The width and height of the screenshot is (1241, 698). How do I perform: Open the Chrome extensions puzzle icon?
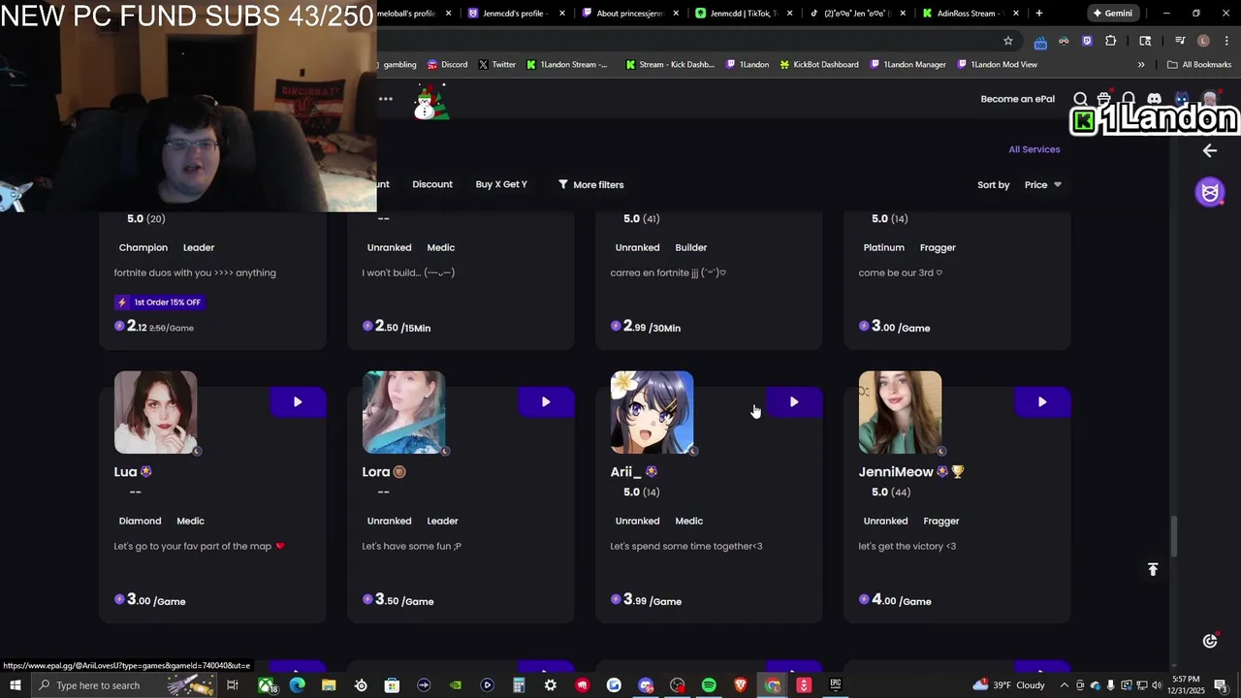click(x=1111, y=41)
